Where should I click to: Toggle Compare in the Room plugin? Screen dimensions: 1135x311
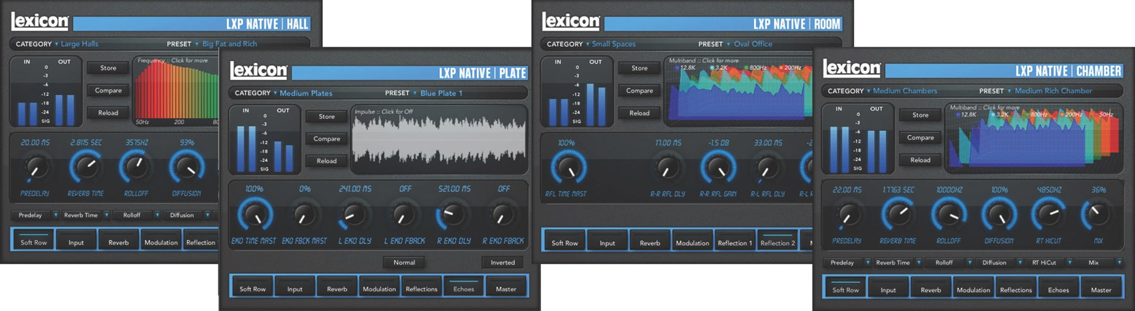639,91
